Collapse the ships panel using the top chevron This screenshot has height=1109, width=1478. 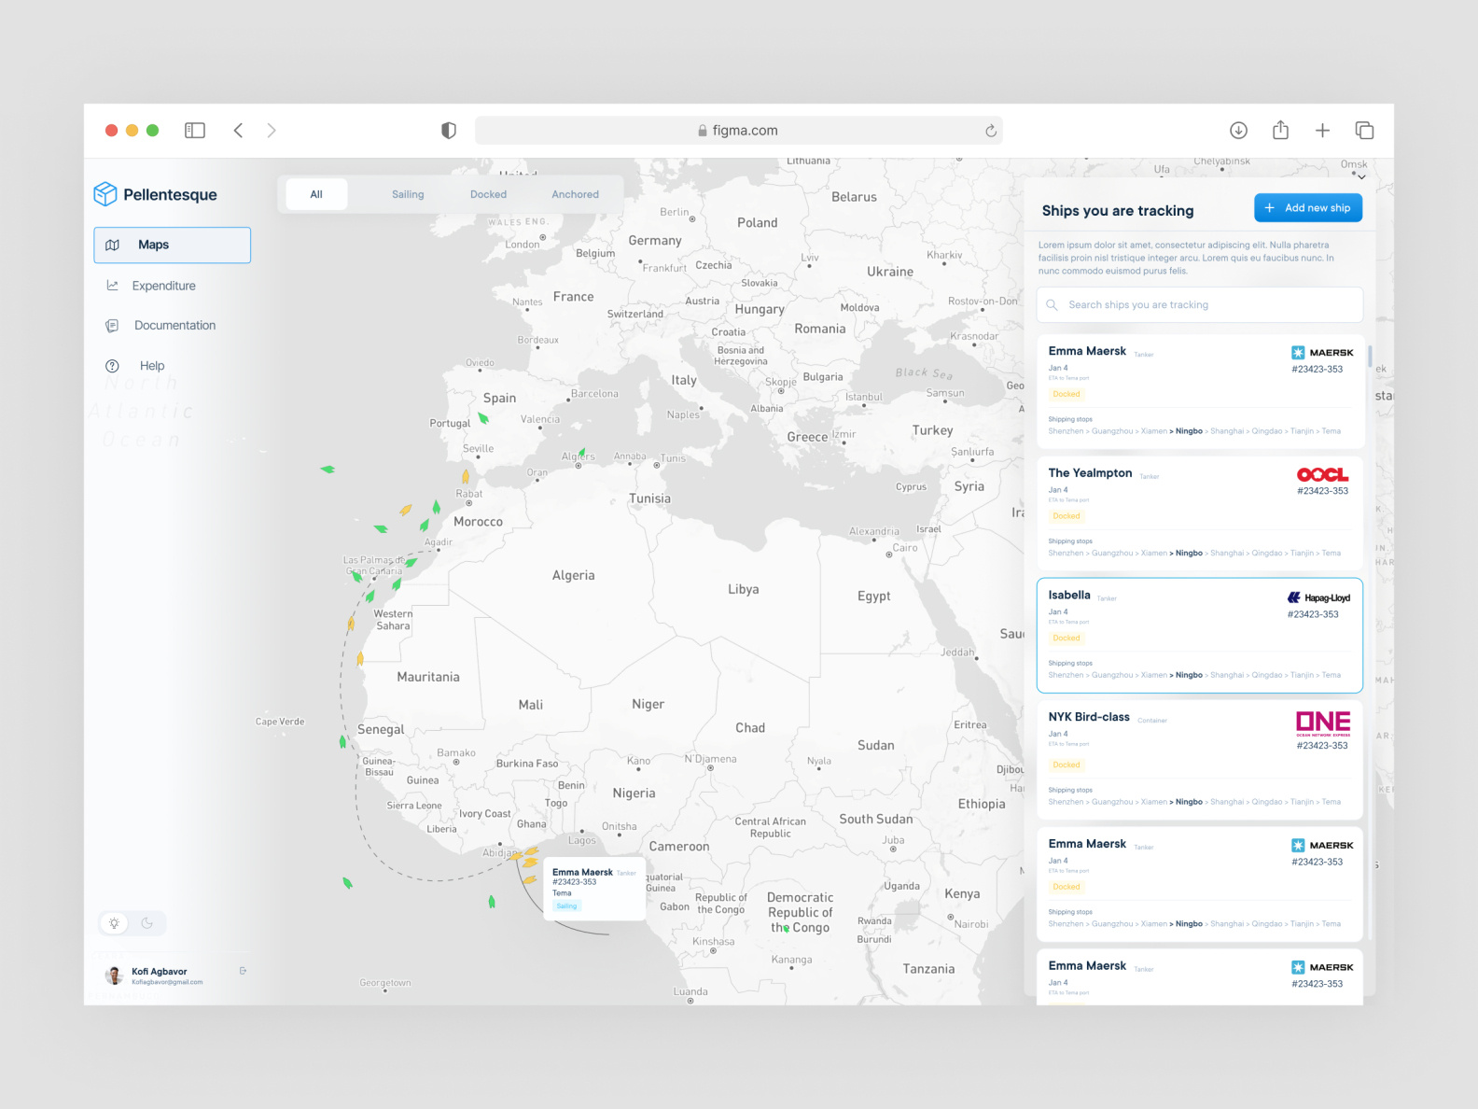coord(1361,176)
